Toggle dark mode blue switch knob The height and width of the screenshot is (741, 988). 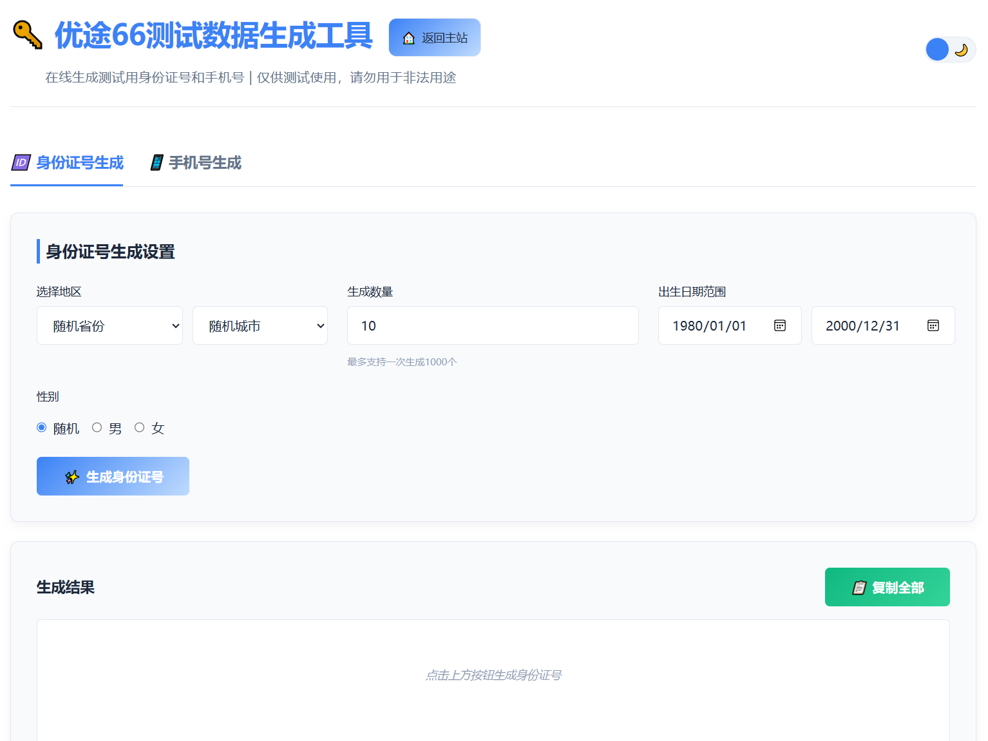tap(937, 50)
